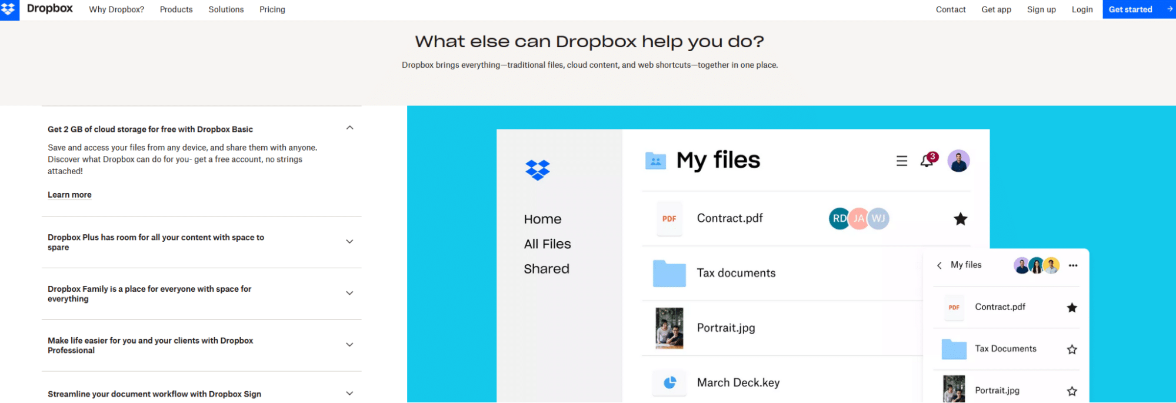The image size is (1176, 403).
Task: Open the three-dot more options menu
Action: [1073, 265]
